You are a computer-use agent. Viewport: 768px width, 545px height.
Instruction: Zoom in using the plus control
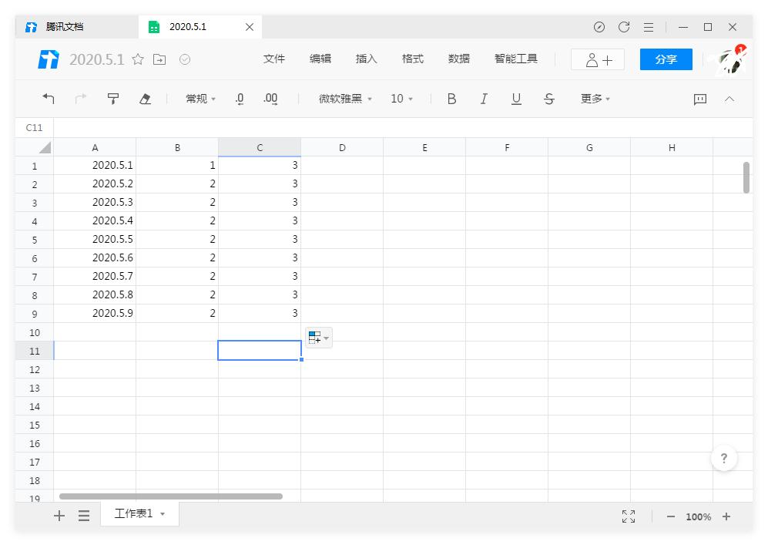tap(726, 516)
